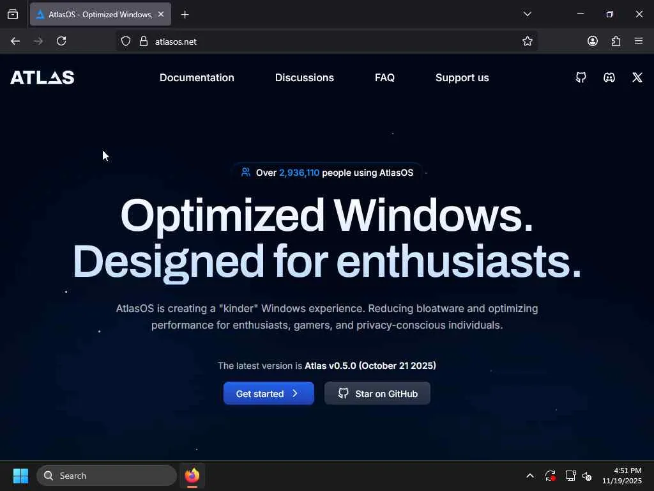Open the network tray icon

570,476
